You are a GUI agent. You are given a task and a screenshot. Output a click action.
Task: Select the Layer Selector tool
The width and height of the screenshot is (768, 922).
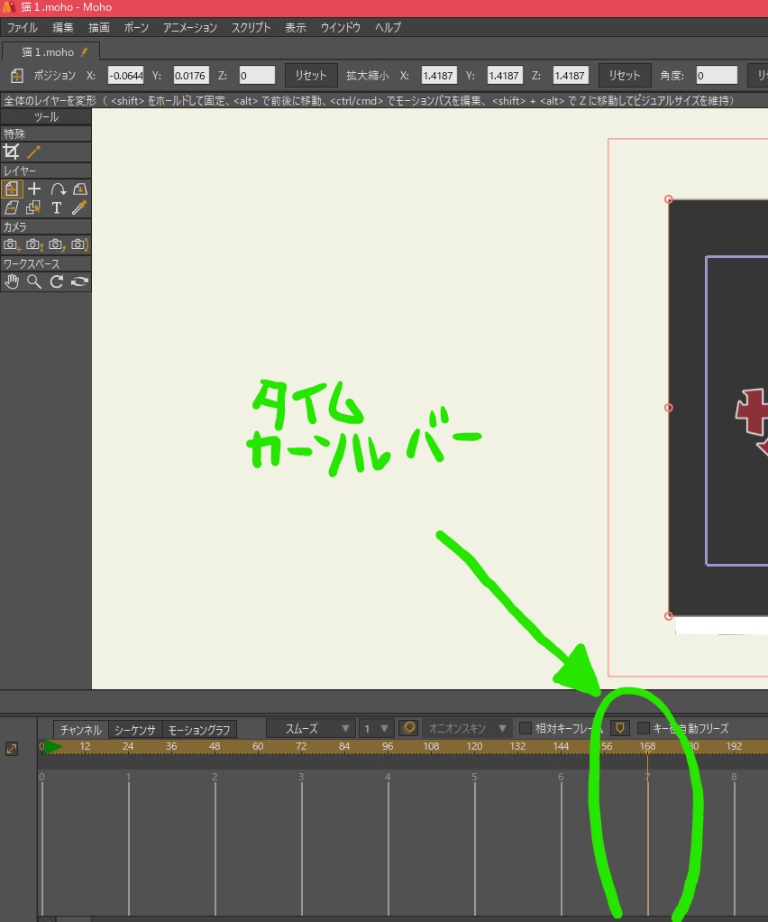(34, 207)
